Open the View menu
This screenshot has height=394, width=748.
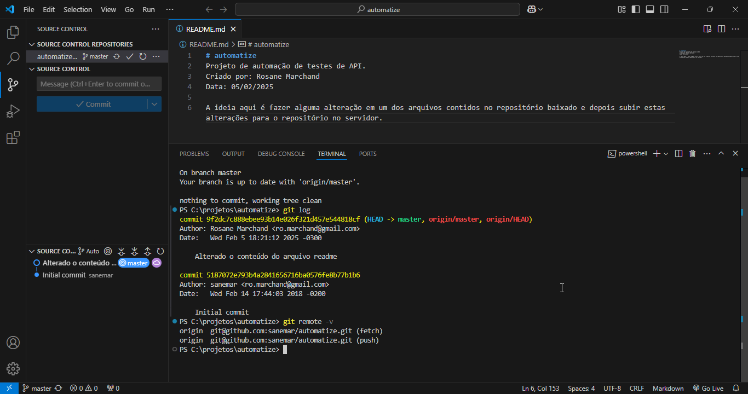pyautogui.click(x=108, y=9)
